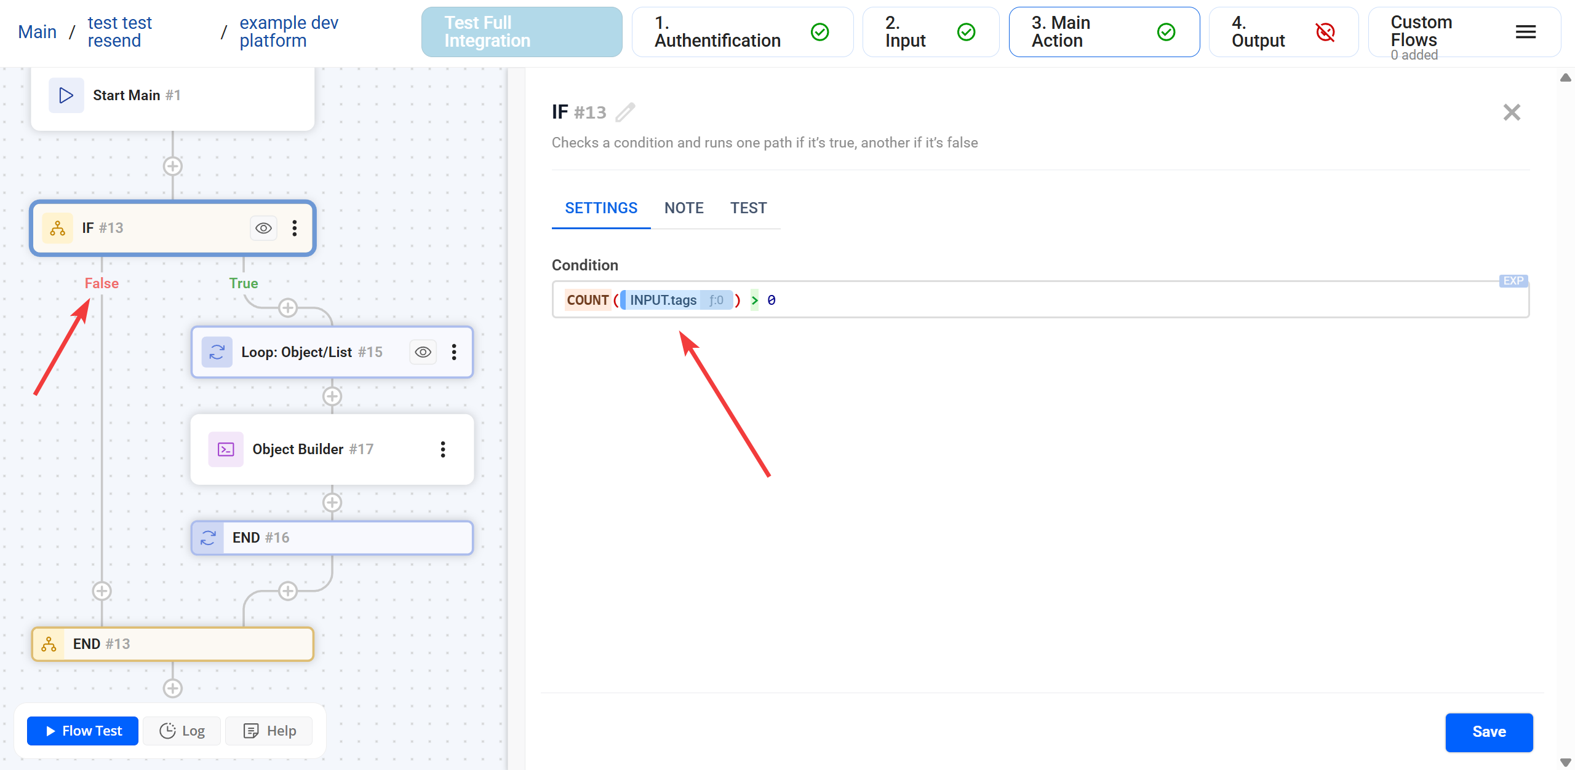Viewport: 1575px width, 770px height.
Task: Switch to the TEST tab
Action: click(x=748, y=208)
